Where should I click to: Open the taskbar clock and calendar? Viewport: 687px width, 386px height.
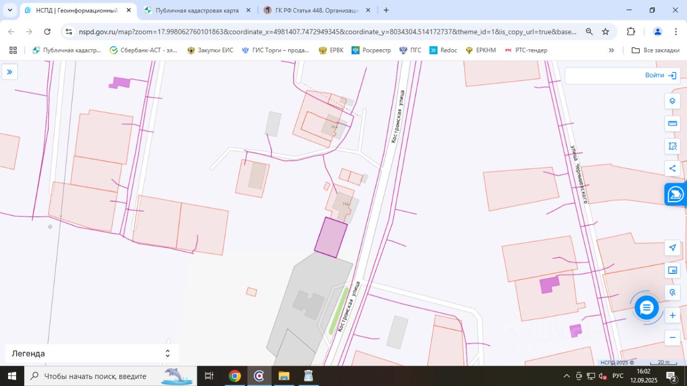(x=643, y=376)
